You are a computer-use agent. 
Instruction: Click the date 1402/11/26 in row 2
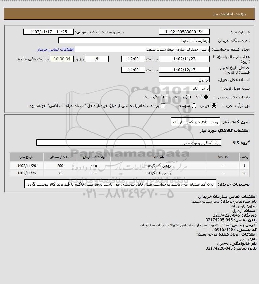(x=27, y=173)
